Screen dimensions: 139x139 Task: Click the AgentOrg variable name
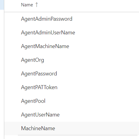pyautogui.click(x=32, y=60)
